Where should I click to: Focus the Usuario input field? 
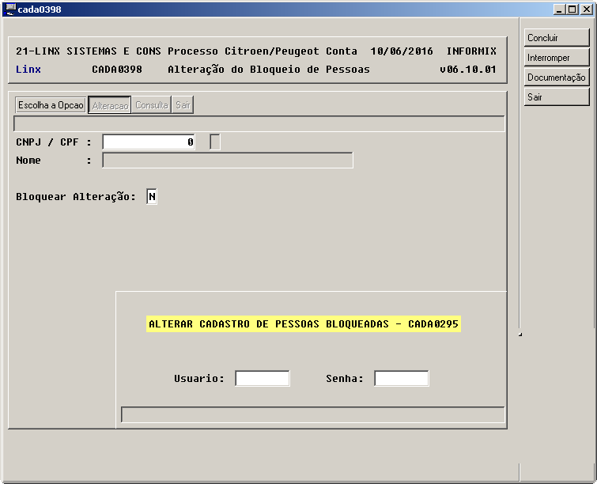[x=263, y=378]
